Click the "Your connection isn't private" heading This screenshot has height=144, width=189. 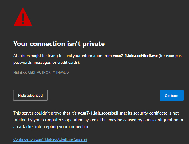[59, 44]
